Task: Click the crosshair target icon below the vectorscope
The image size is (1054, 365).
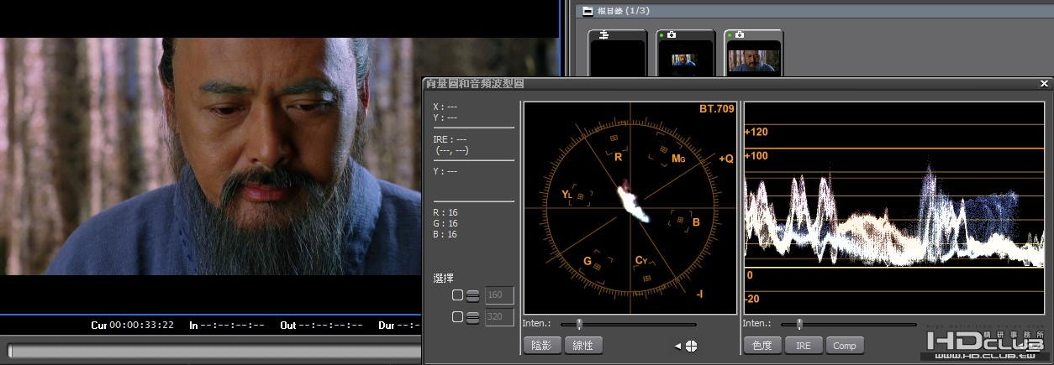Action: [x=691, y=346]
